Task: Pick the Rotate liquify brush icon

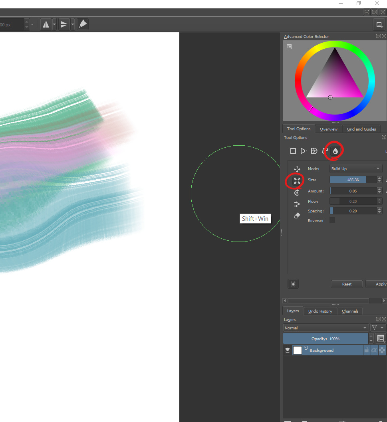Action: (297, 192)
